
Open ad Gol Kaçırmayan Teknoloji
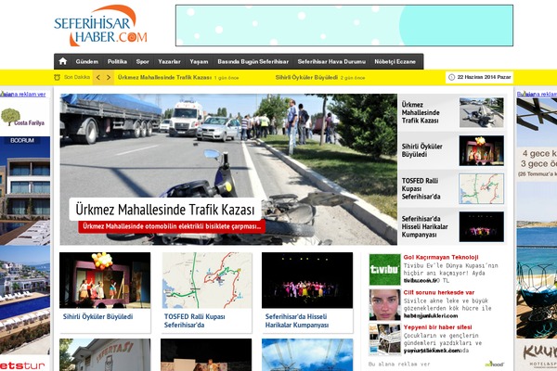coord(441,257)
